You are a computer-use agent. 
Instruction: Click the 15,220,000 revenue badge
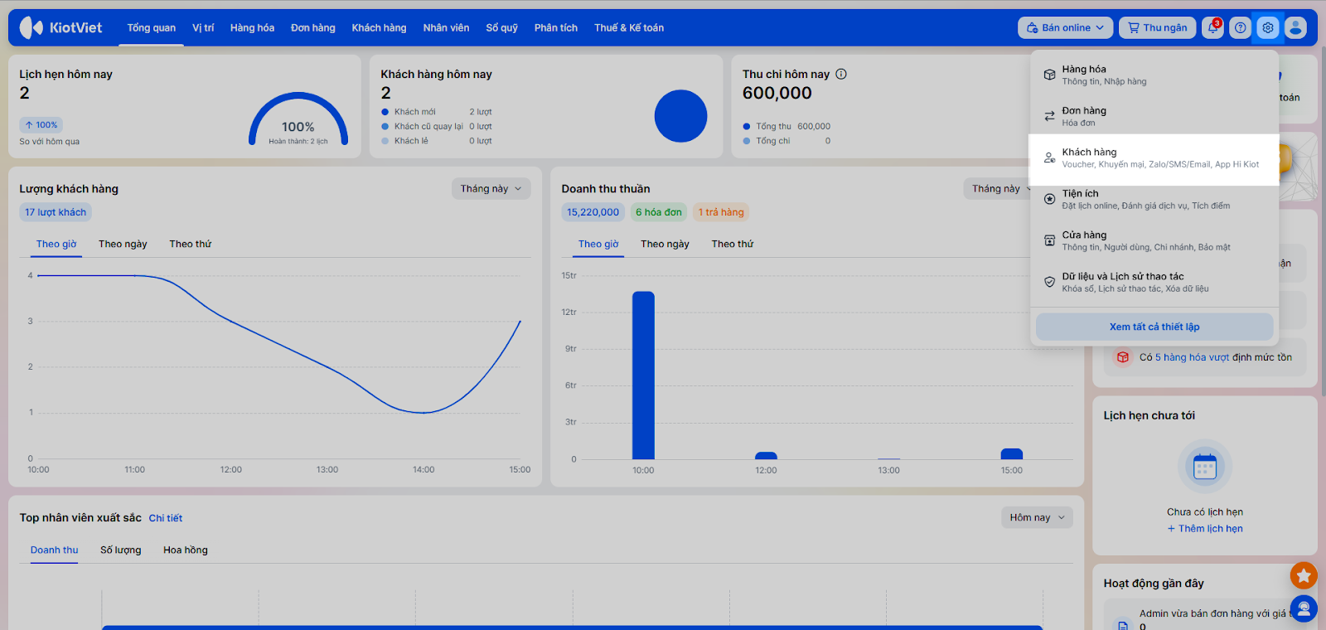point(593,212)
